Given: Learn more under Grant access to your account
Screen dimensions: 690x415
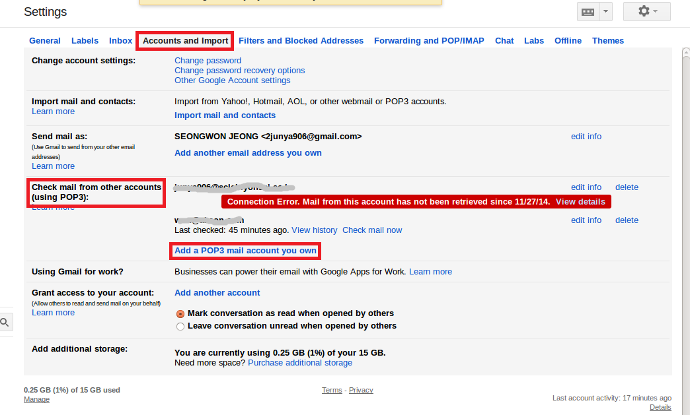Looking at the screenshot, I should pos(54,313).
